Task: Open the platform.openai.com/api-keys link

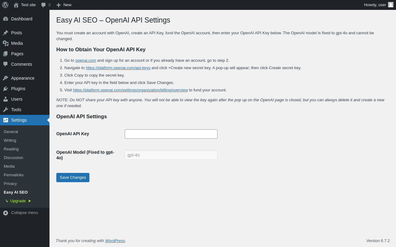Action: (x=118, y=68)
